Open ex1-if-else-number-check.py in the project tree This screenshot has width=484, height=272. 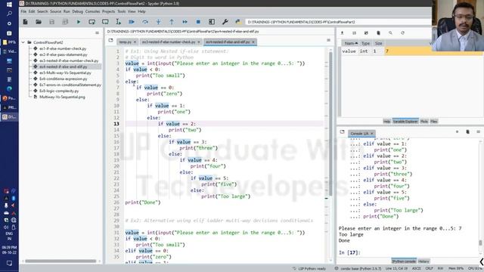coord(63,48)
